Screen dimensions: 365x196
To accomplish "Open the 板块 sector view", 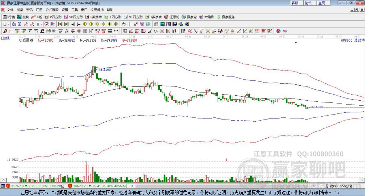I will click(x=23, y=17).
